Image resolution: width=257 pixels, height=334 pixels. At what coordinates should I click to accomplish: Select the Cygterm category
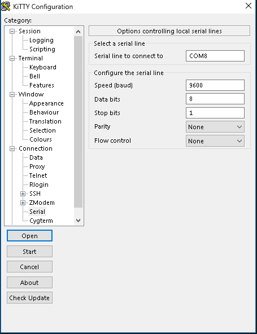(x=41, y=221)
